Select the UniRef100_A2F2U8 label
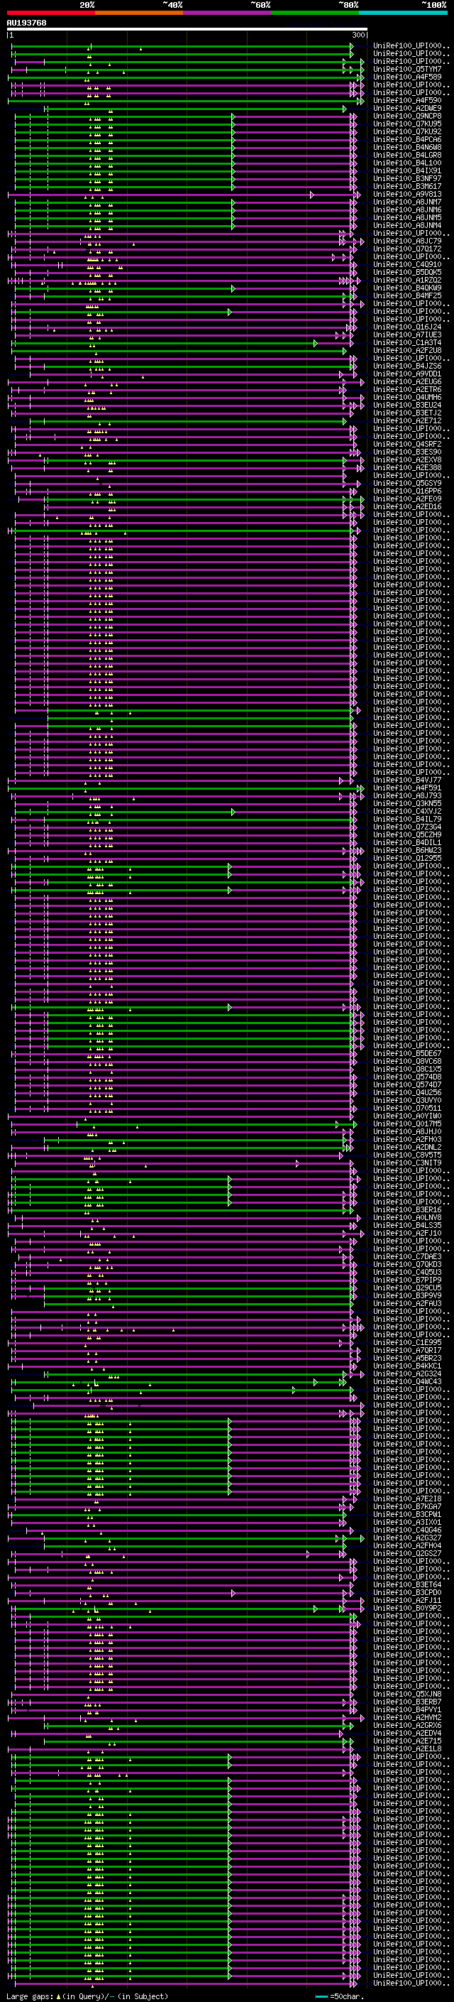The width and height of the screenshot is (454, 2002). pos(407,349)
